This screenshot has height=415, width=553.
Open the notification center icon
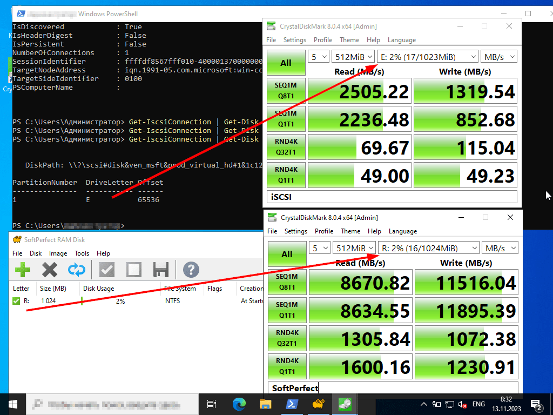click(x=536, y=404)
